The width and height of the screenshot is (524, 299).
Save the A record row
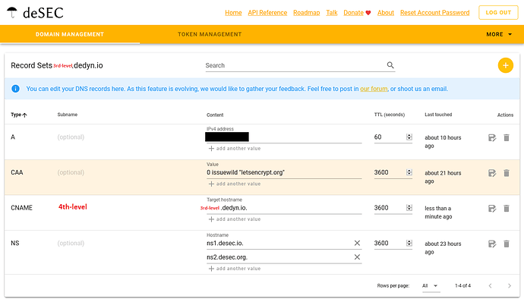coord(492,137)
